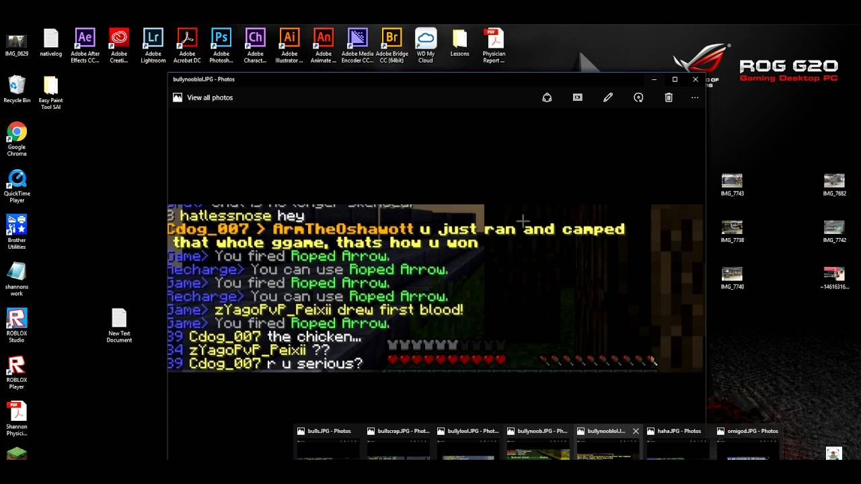The width and height of the screenshot is (861, 484).
Task: Select Adobe Media Encoder CC icon
Action: [357, 46]
